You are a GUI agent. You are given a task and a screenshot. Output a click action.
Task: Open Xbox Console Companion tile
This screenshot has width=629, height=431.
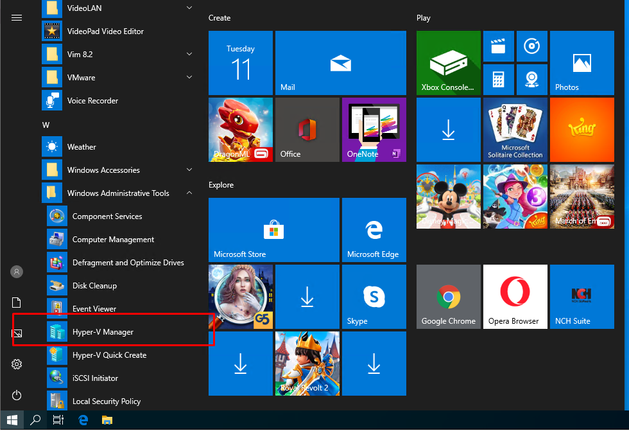(x=449, y=63)
